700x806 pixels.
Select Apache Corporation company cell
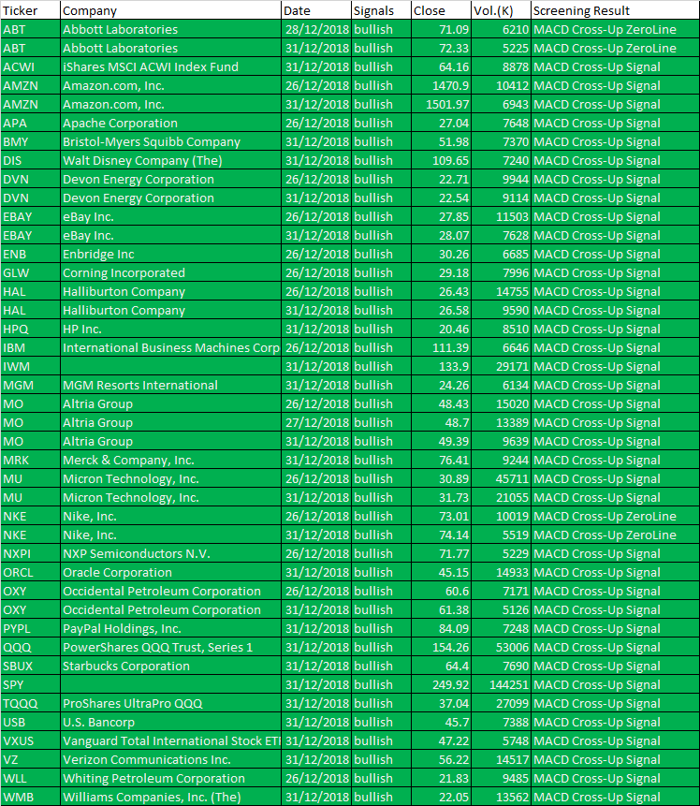click(170, 123)
